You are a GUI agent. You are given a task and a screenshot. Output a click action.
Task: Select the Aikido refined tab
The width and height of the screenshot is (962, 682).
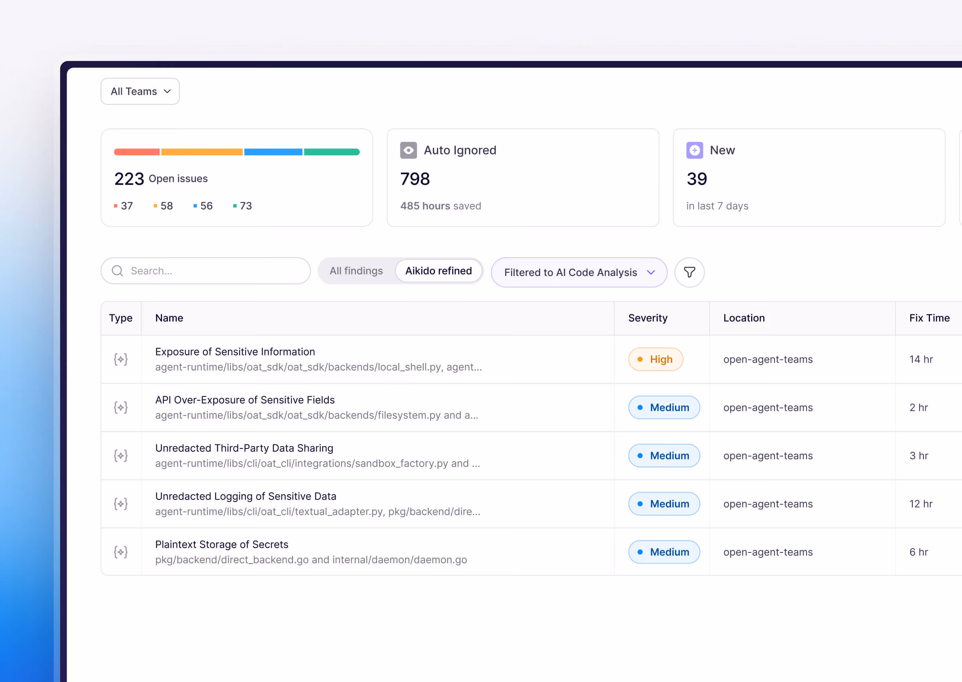coord(439,271)
